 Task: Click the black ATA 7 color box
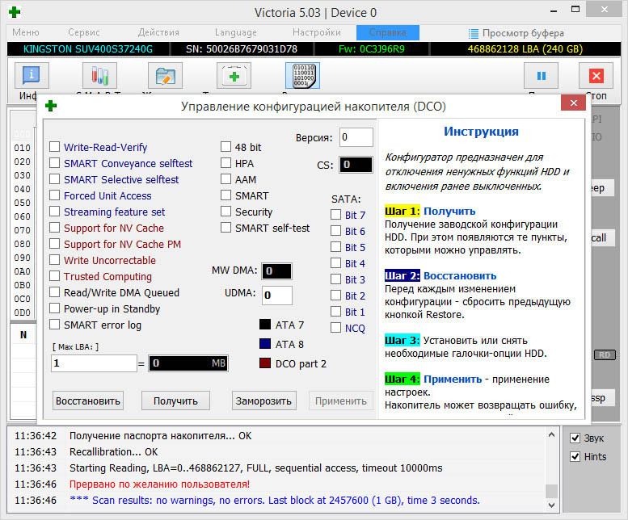click(265, 325)
